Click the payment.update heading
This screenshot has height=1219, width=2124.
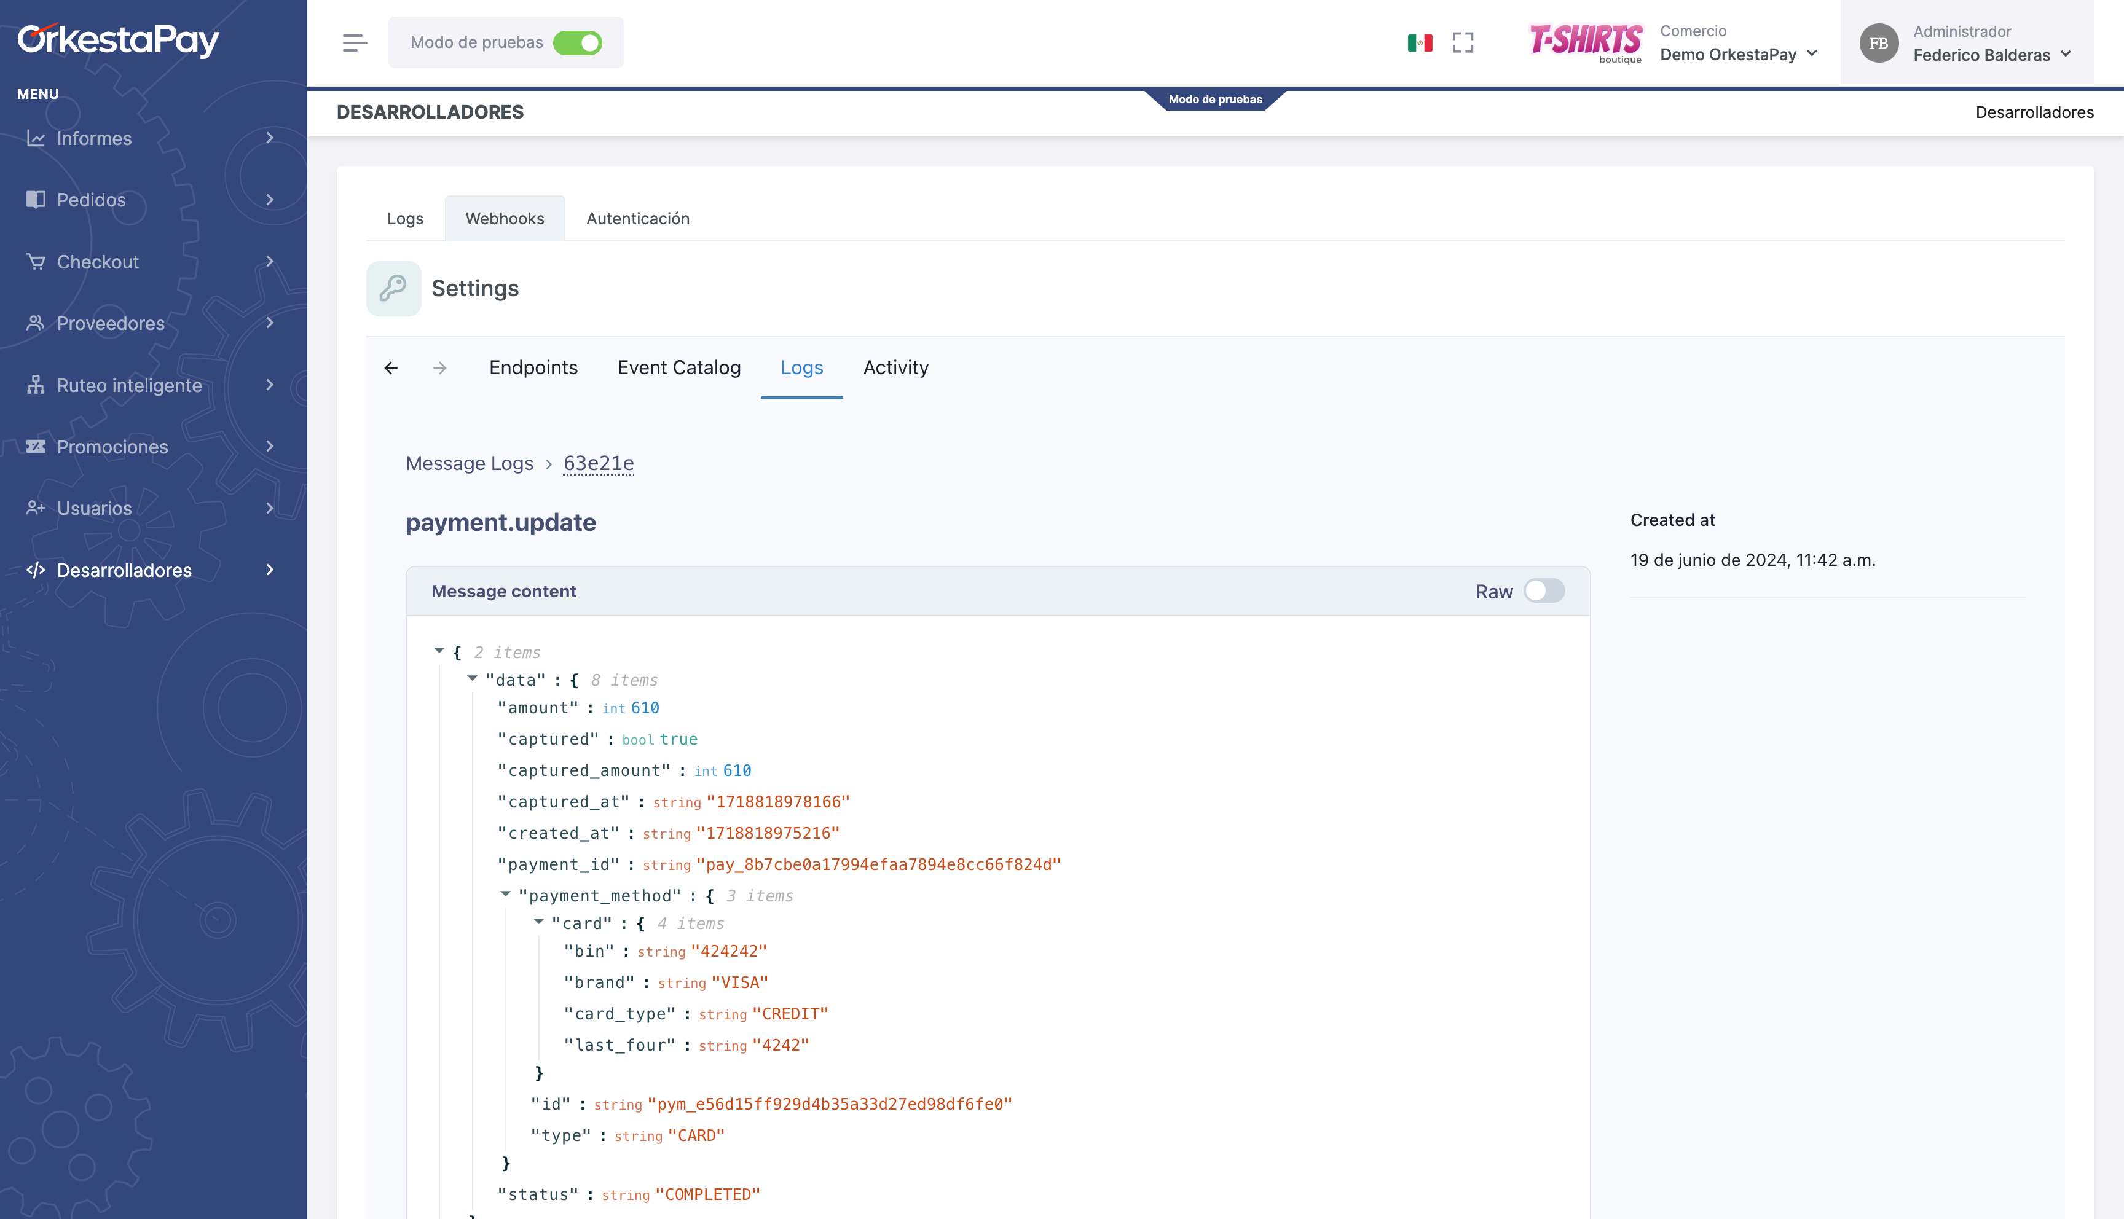tap(501, 522)
